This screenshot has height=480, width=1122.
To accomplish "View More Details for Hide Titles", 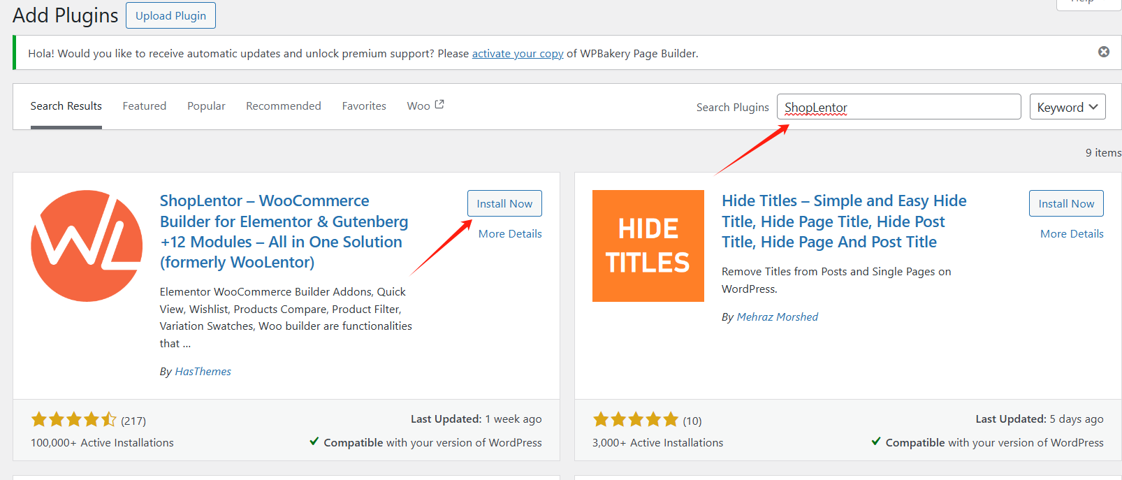I will (x=1072, y=234).
